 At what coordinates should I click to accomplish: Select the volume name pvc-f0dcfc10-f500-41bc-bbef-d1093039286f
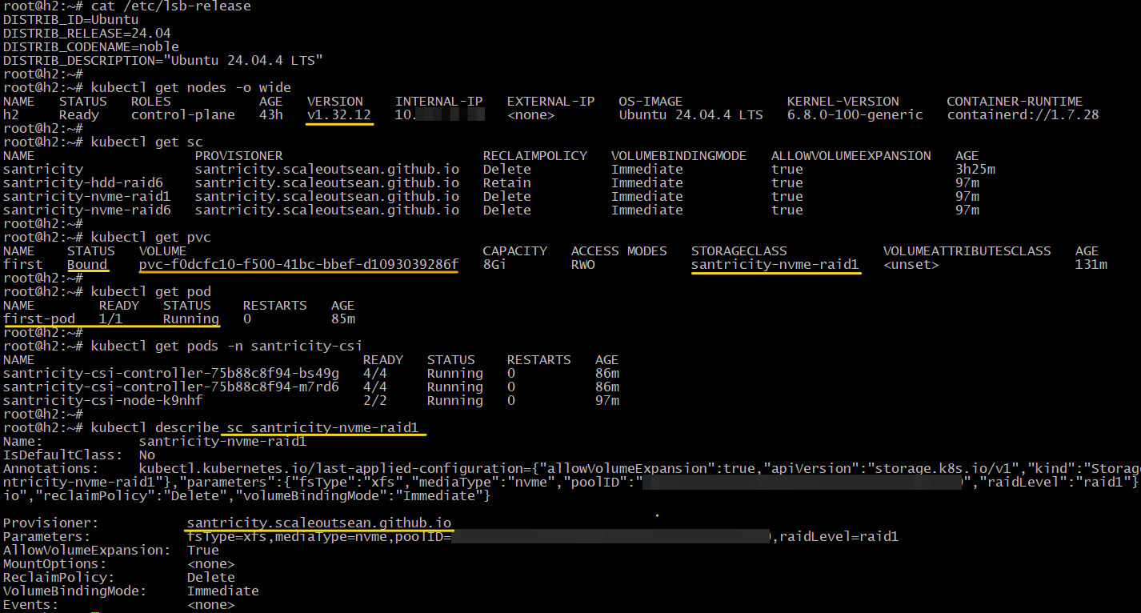pyautogui.click(x=299, y=265)
